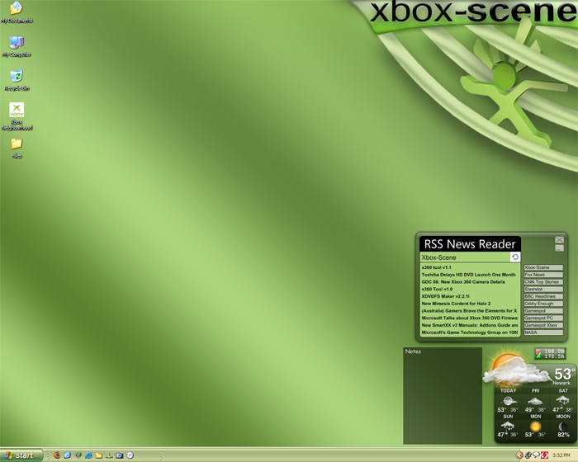
Task: Close the RSS News Reader widget
Action: [559, 240]
